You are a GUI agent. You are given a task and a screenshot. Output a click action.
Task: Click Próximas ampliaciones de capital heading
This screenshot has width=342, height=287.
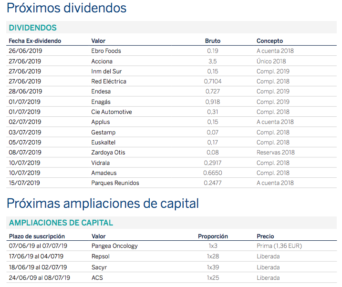click(x=103, y=204)
